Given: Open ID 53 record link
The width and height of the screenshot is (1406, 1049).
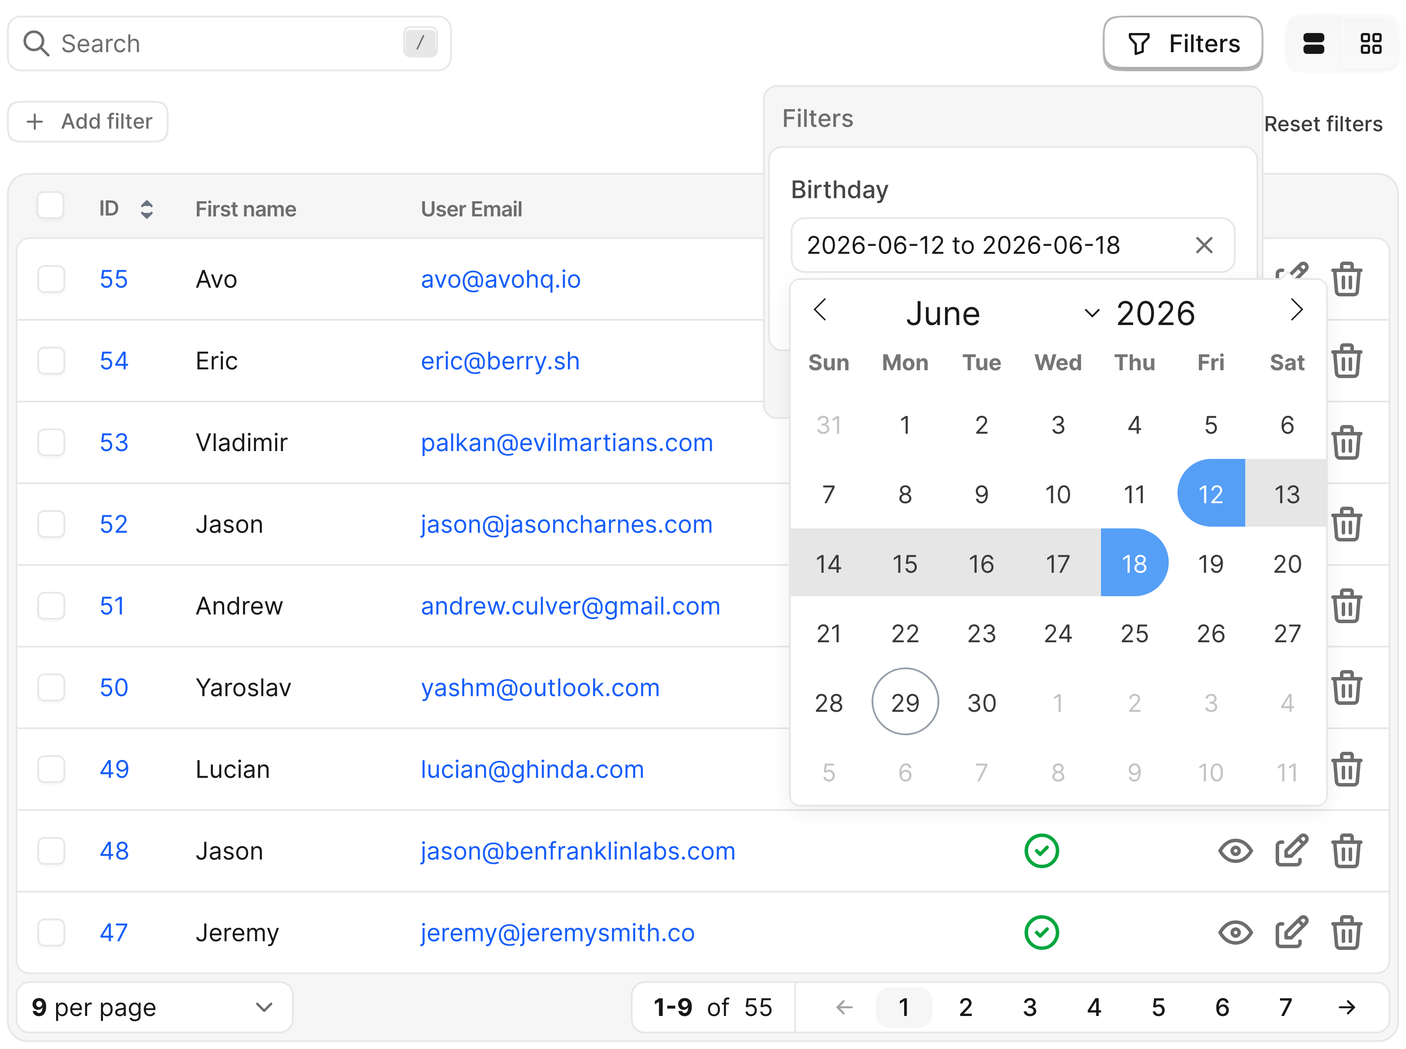Looking at the screenshot, I should [114, 442].
